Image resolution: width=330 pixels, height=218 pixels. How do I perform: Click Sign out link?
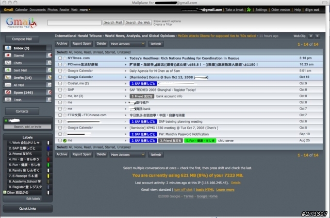coord(312,10)
